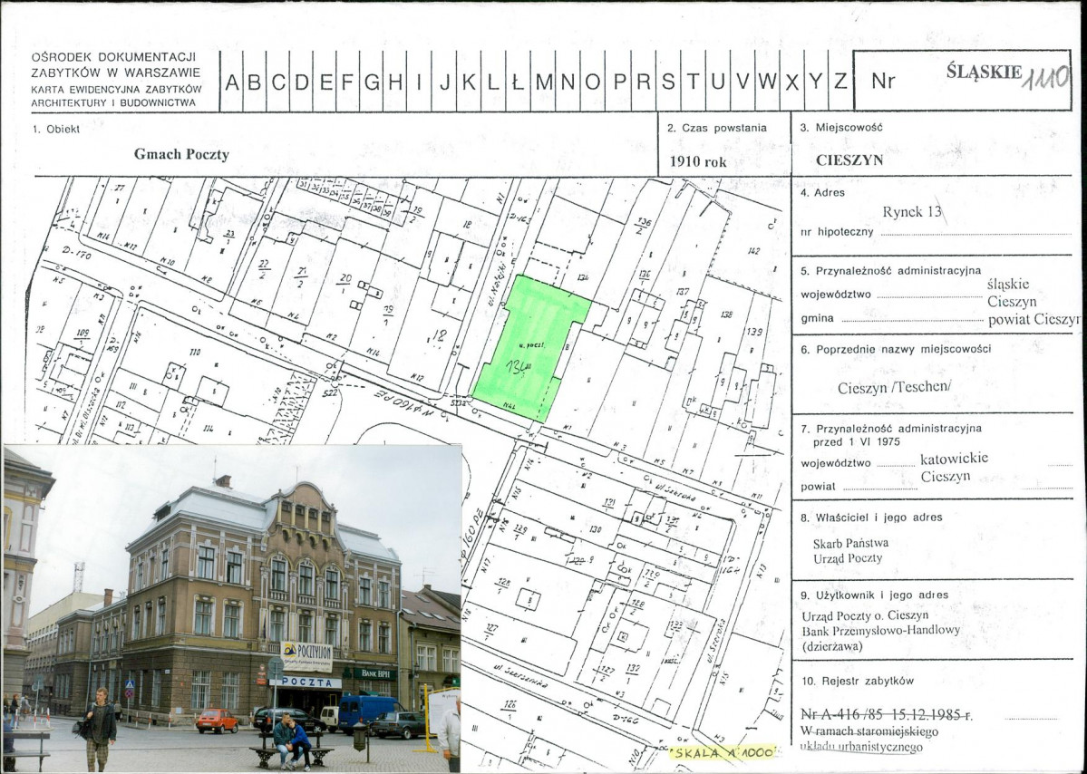Click the CIESZYN locality field

849,160
